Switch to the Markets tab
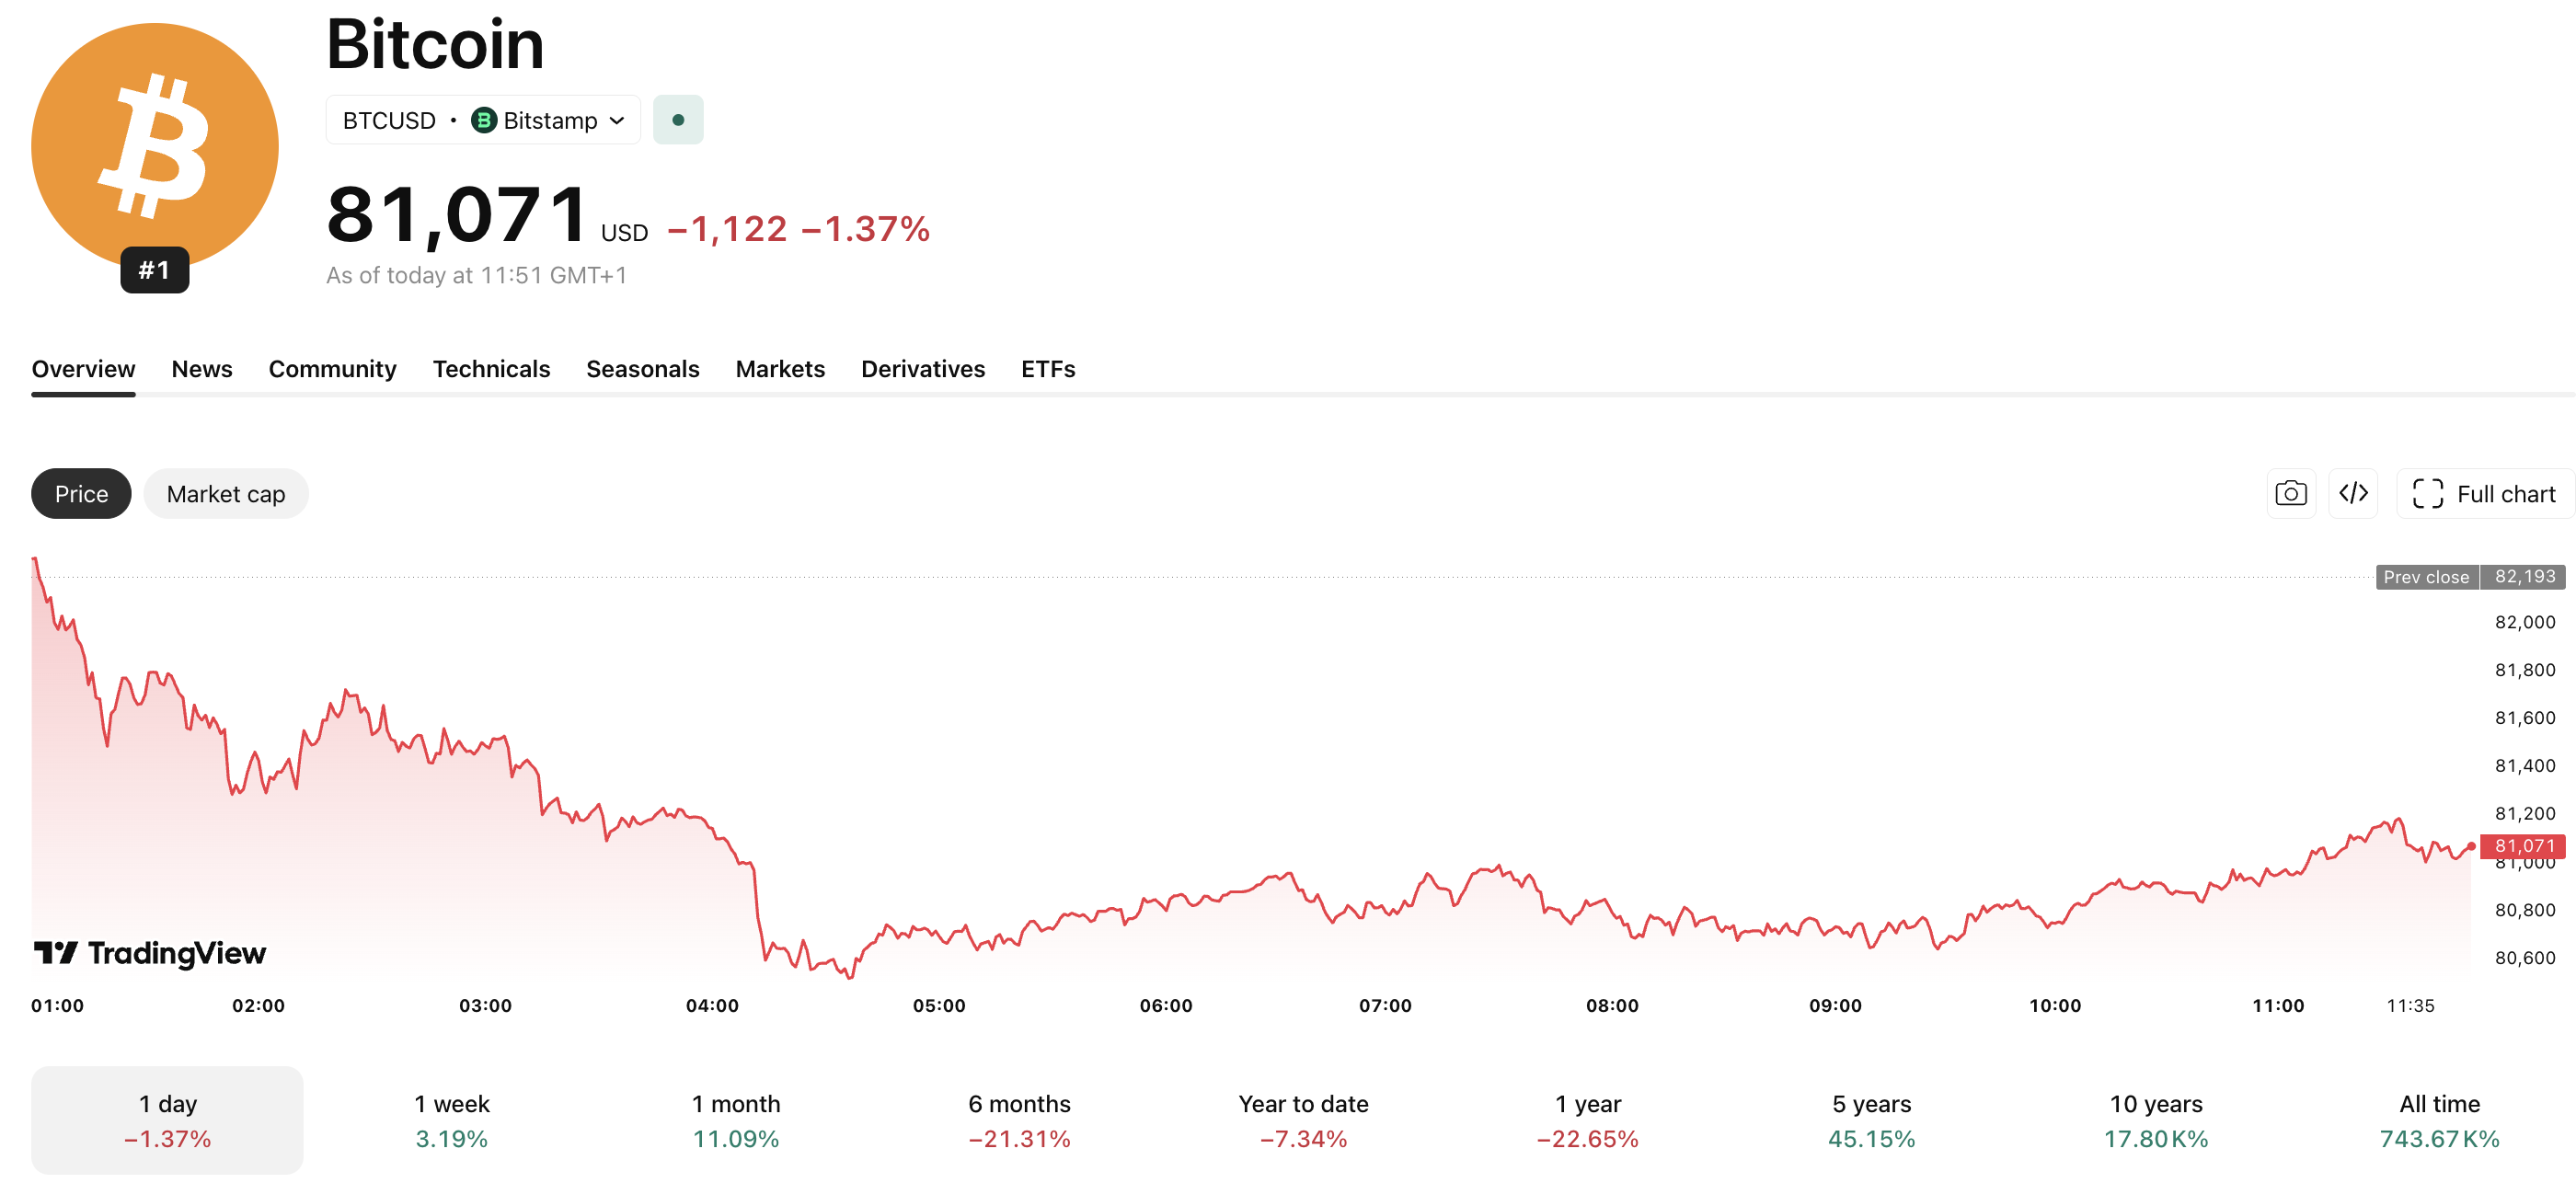The height and width of the screenshot is (1183, 2576). click(x=780, y=369)
